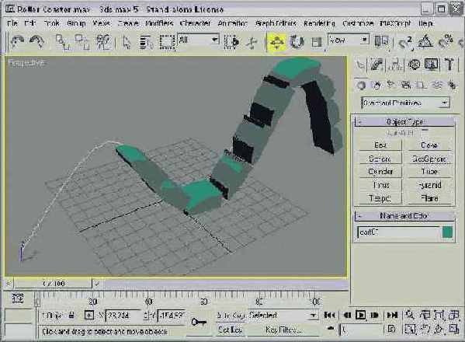Image resolution: width=465 pixels, height=342 pixels.
Task: Click the Torus primitive button
Action: pos(380,185)
